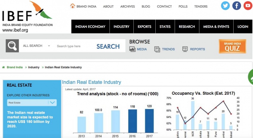The height and width of the screenshot is (138, 253).
Task: Click the 2015 bar labeled 114
Action: click(x=115, y=121)
